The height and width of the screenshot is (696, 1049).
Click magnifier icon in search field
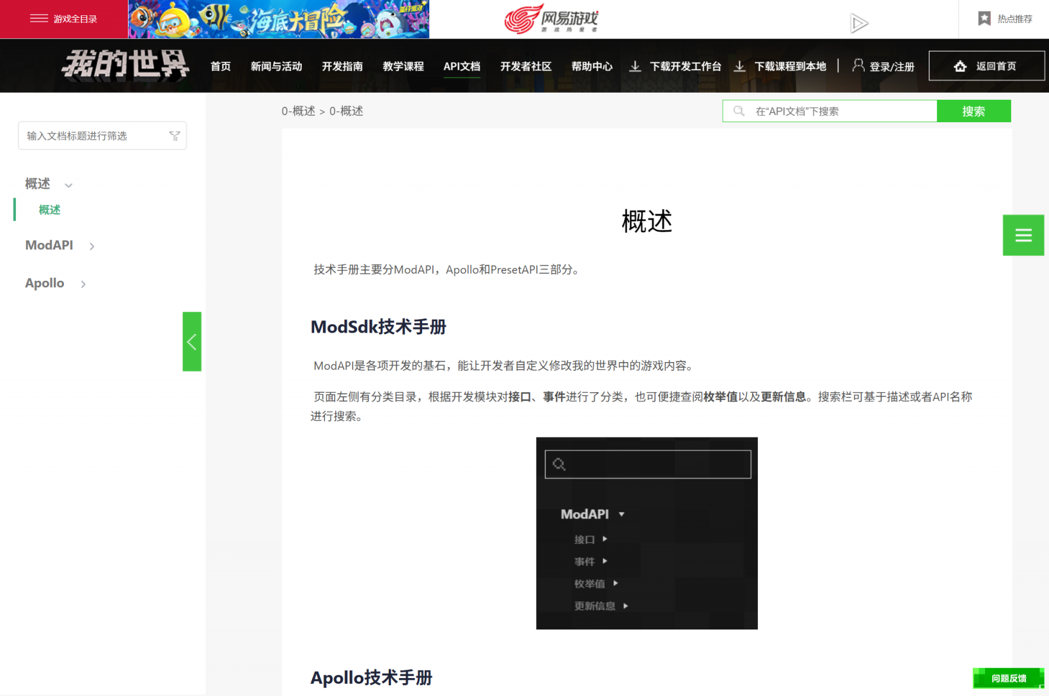coord(739,111)
